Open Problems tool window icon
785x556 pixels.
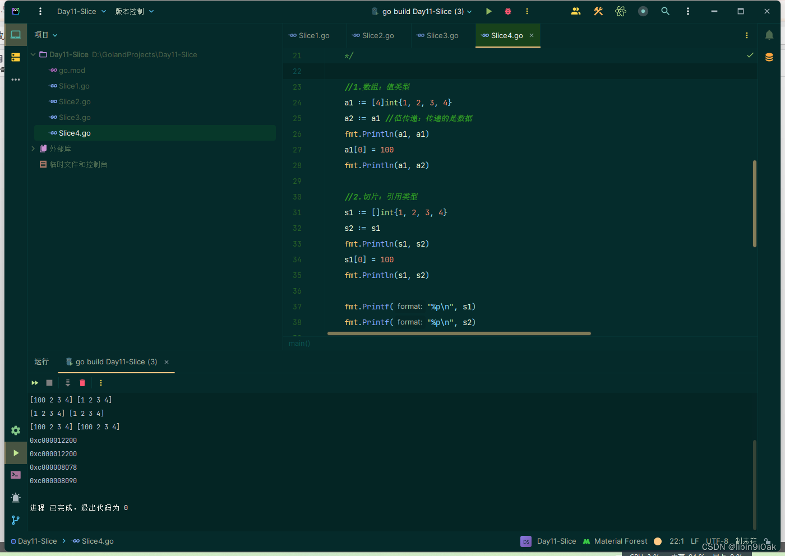pos(16,498)
